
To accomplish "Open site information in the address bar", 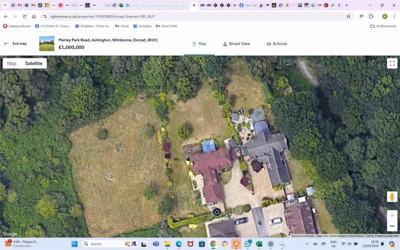I will coord(45,16).
